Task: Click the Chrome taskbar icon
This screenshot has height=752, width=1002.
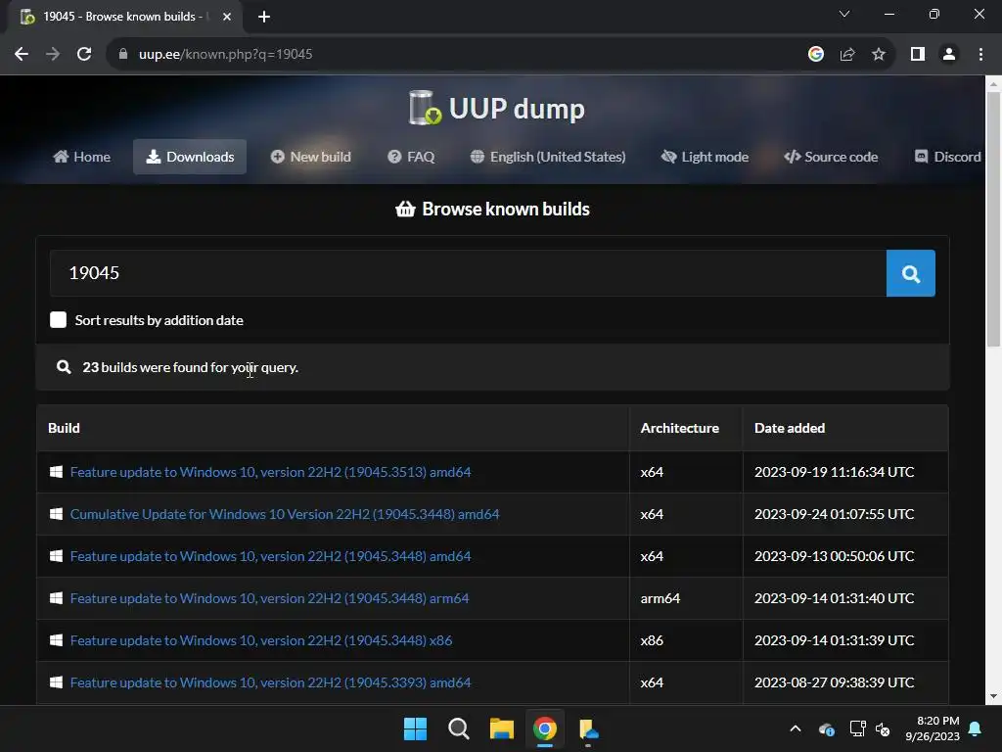Action: pyautogui.click(x=545, y=728)
